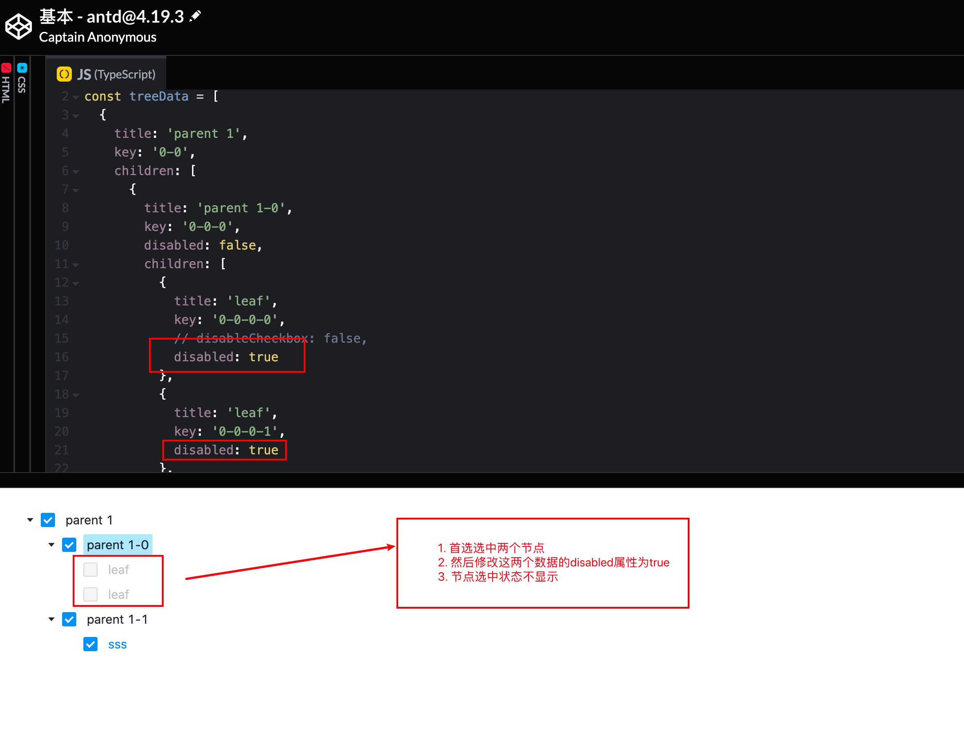
Task: Collapse the parent 1-0 tree node
Action: pyautogui.click(x=51, y=544)
